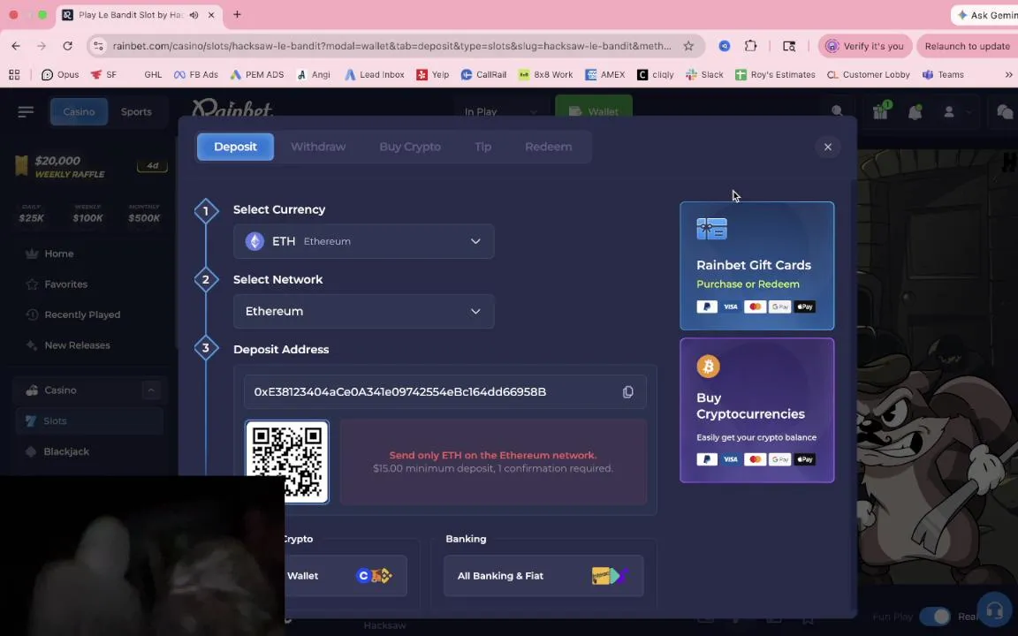The image size is (1018, 636).
Task: Open the Teams bookmark
Action: tap(944, 74)
